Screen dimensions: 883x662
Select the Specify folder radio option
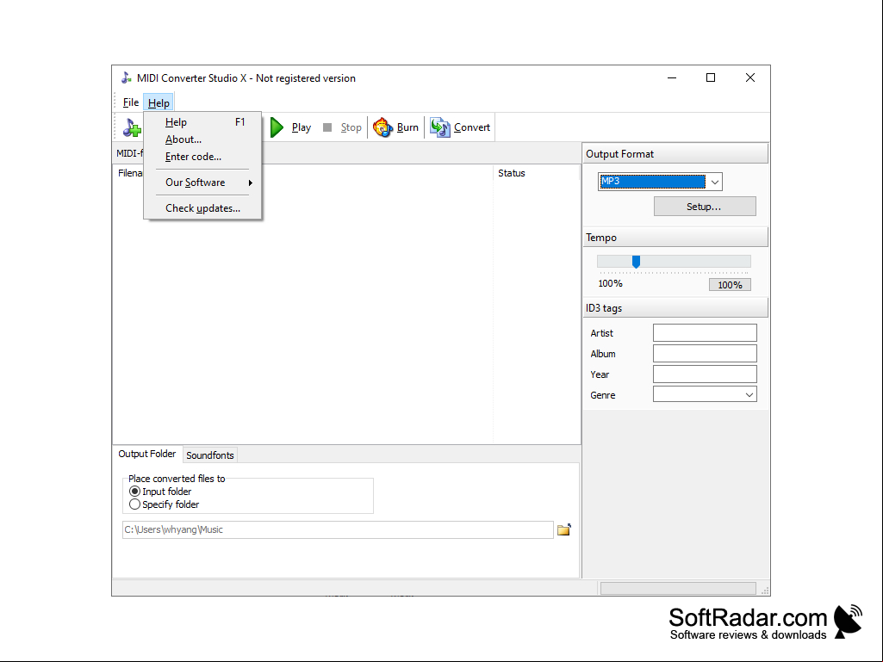coord(165,504)
